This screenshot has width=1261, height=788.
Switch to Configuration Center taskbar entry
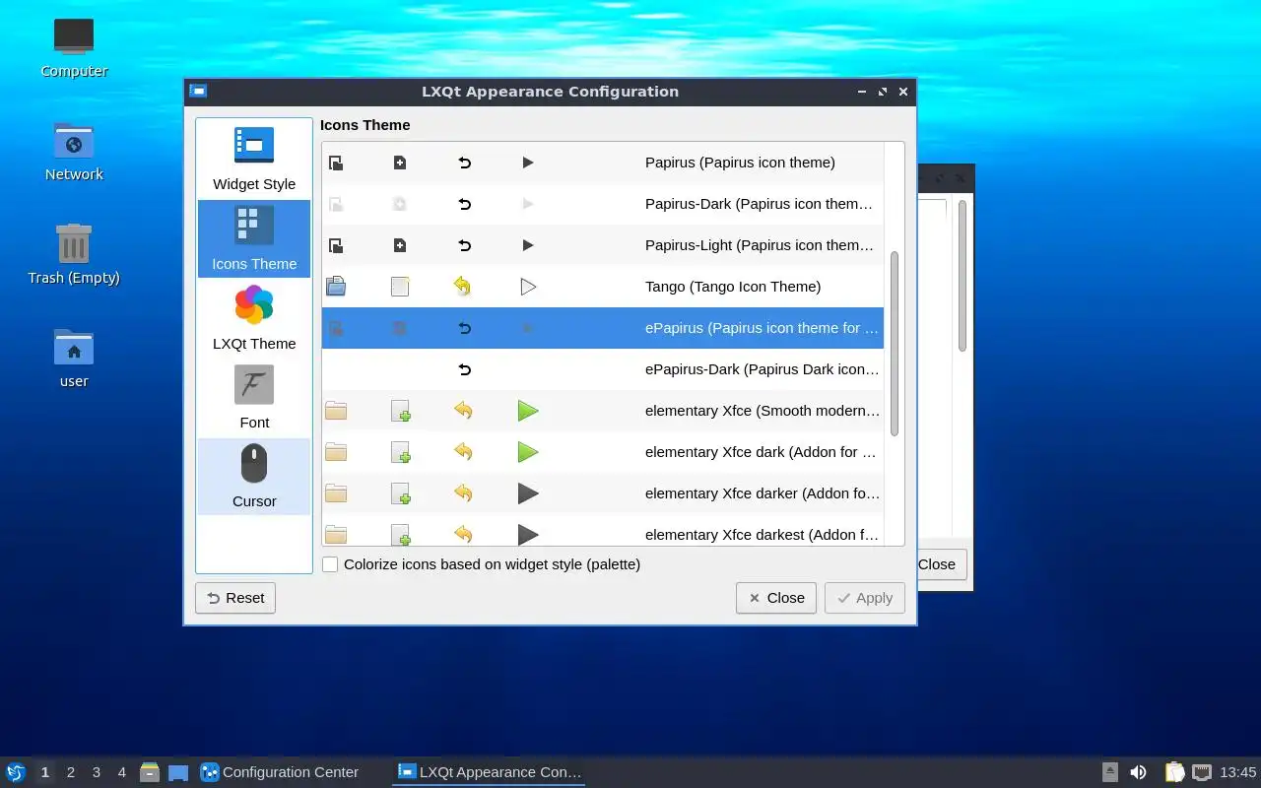[x=291, y=772]
